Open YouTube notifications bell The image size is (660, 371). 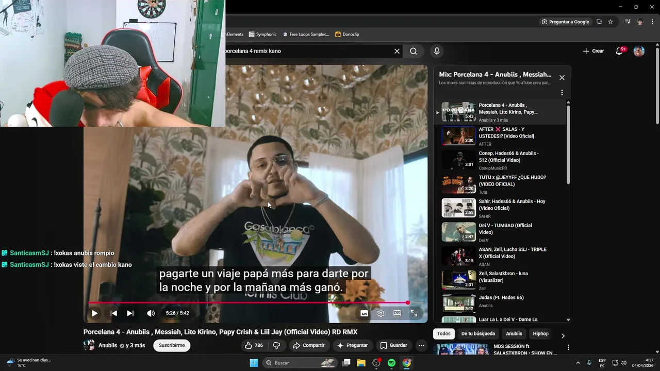[620, 51]
